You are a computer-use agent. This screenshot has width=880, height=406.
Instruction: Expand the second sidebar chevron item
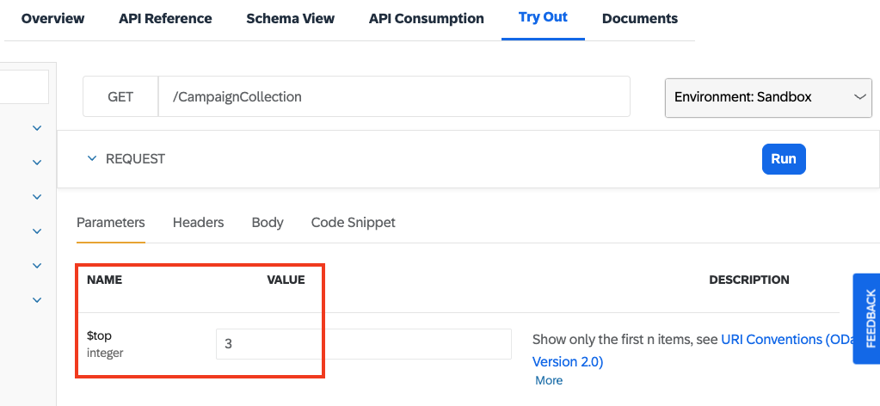37,163
